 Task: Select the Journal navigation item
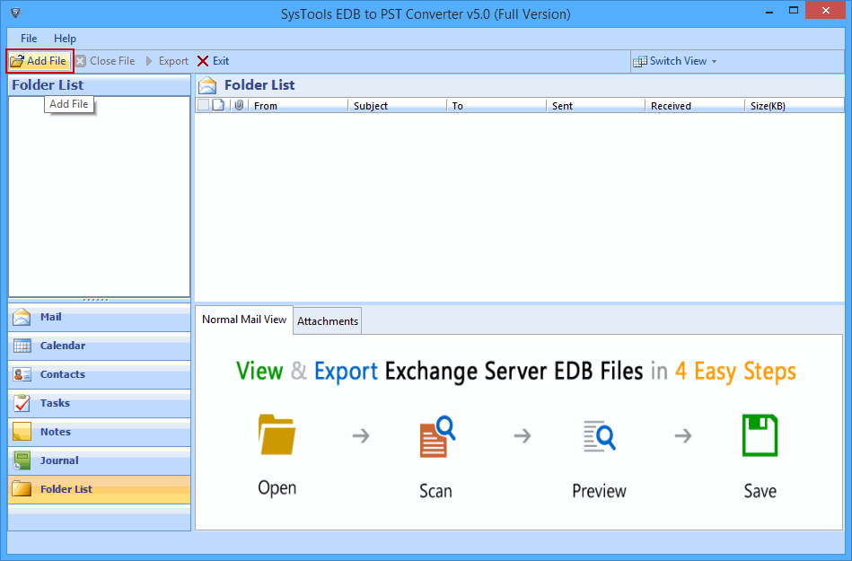(x=100, y=461)
